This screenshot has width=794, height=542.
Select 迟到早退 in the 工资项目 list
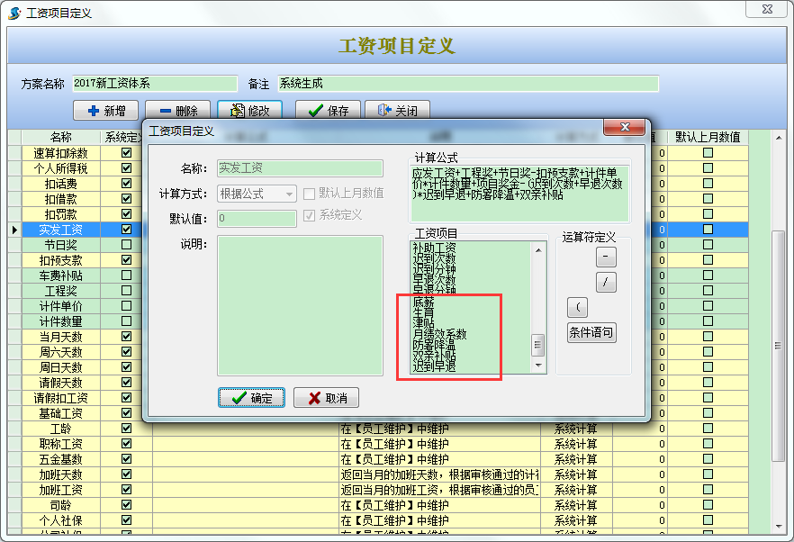pyautogui.click(x=435, y=366)
